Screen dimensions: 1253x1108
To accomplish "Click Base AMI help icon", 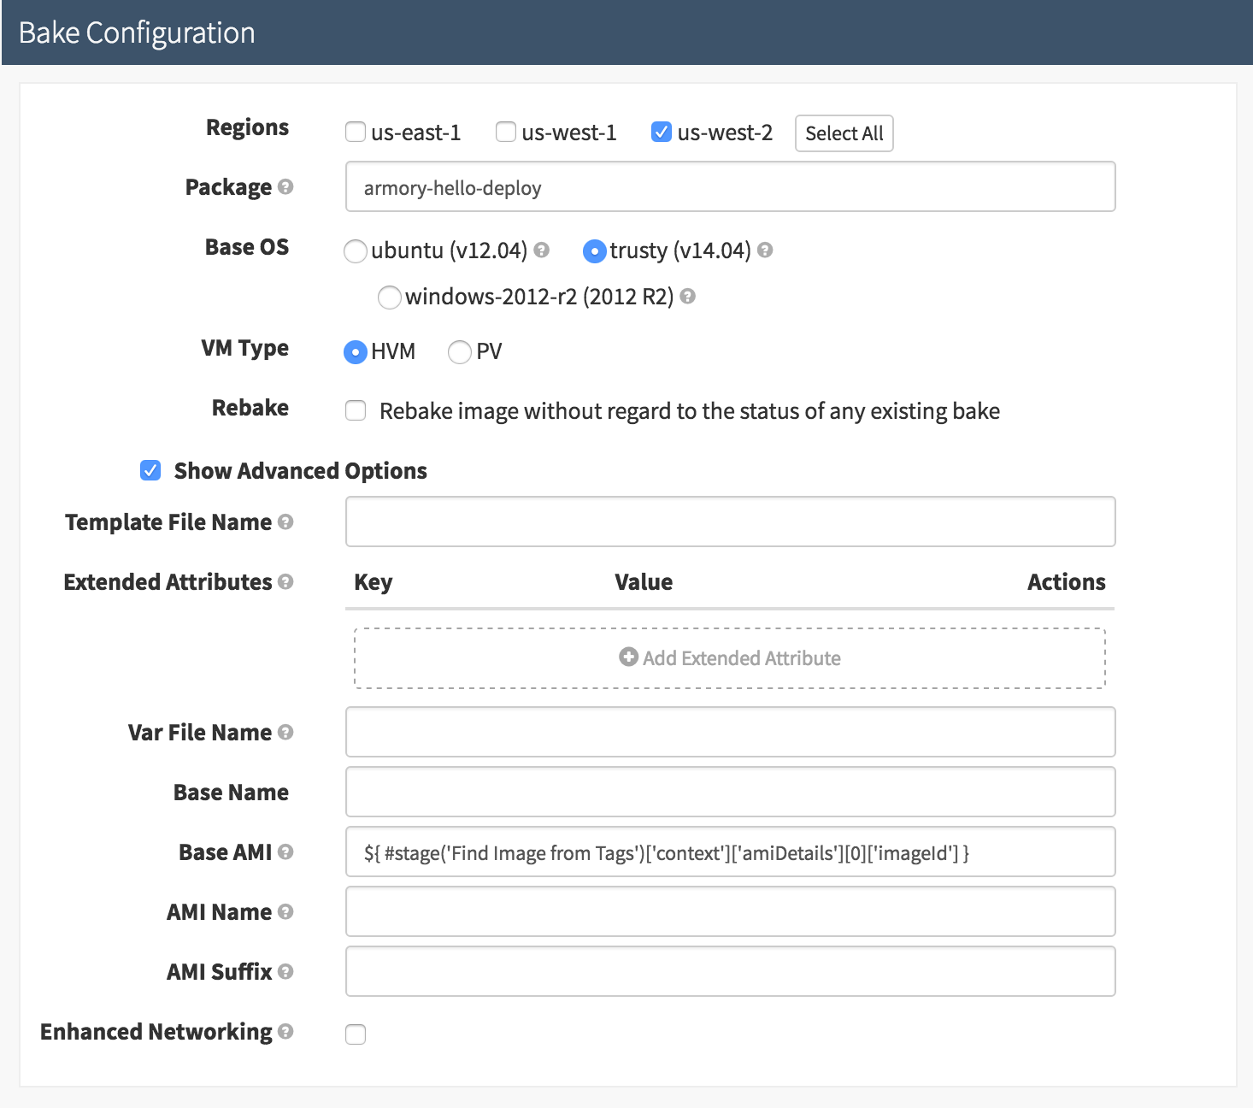I will coord(285,852).
